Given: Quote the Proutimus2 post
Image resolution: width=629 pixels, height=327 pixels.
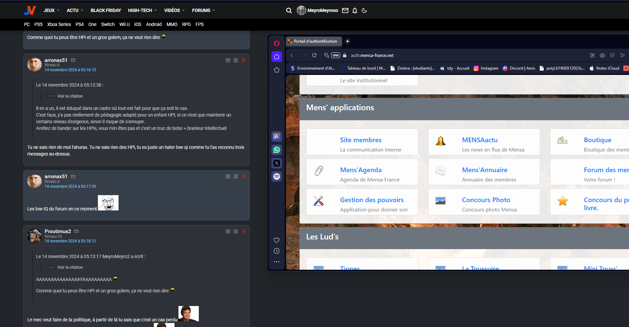Looking at the screenshot, I should pos(228,231).
